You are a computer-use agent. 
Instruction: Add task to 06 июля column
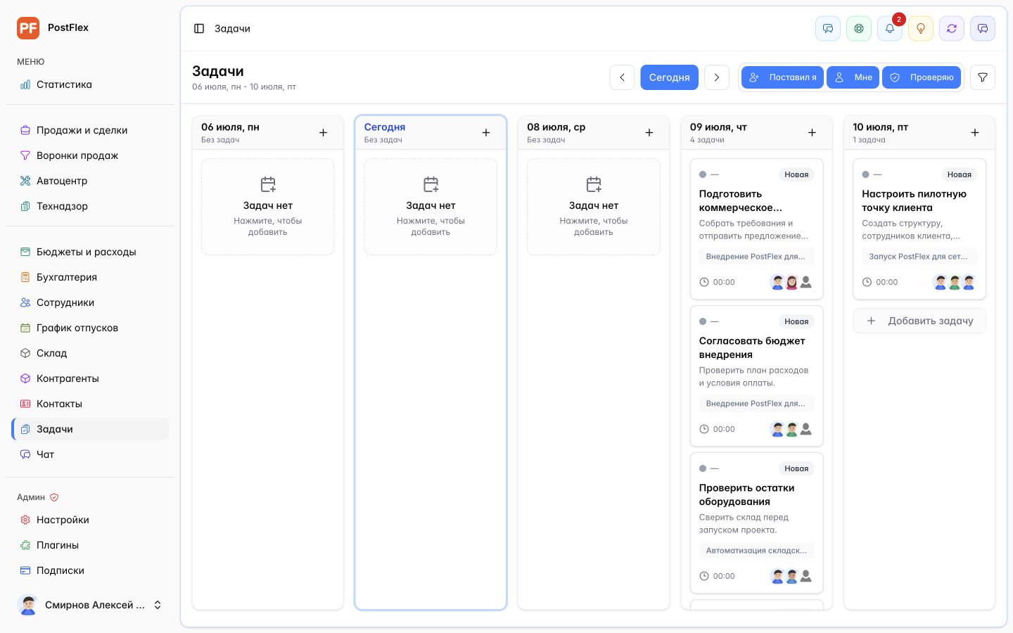323,133
